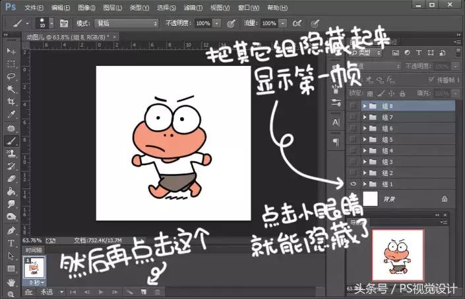Image resolution: width=465 pixels, height=299 pixels.
Task: Select the Magic Wand tool
Action: point(11,89)
